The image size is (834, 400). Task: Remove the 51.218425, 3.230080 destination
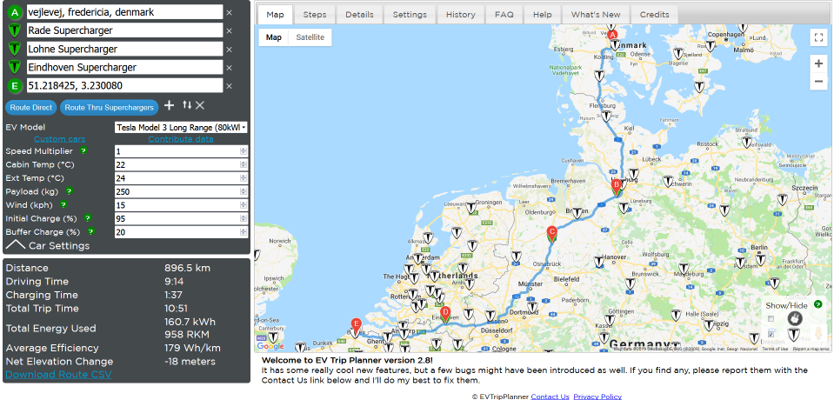pos(230,86)
